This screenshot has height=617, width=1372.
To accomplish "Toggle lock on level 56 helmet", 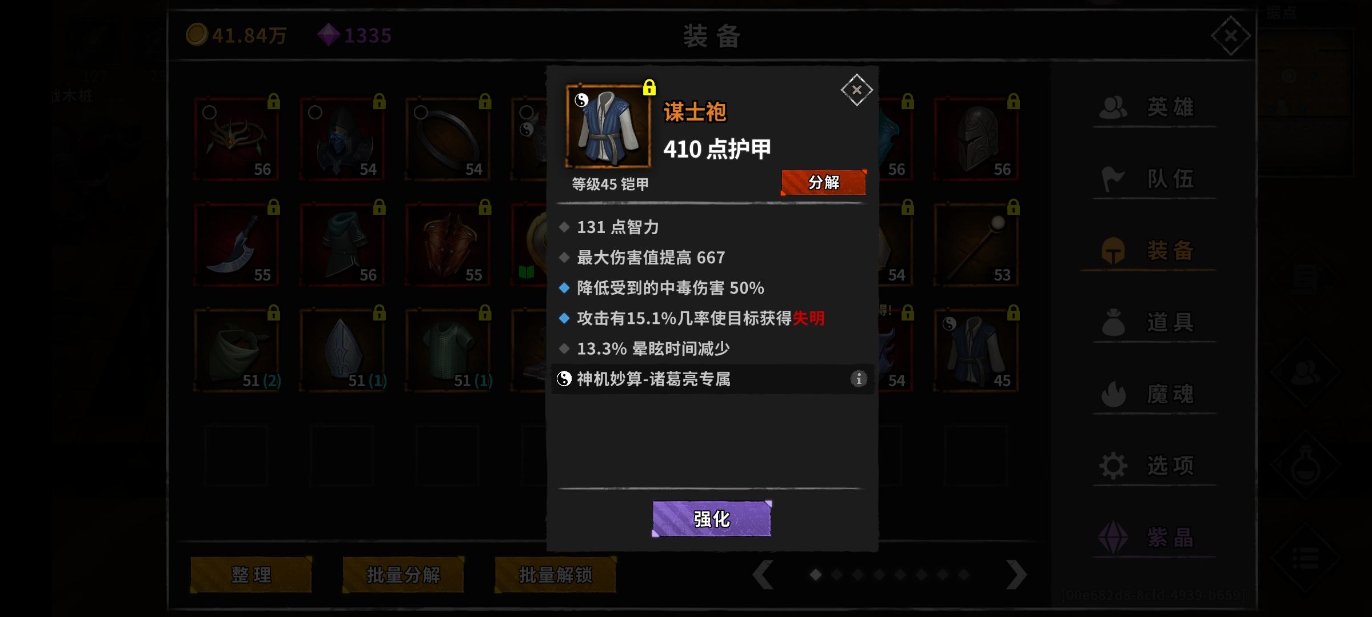I will [1013, 102].
